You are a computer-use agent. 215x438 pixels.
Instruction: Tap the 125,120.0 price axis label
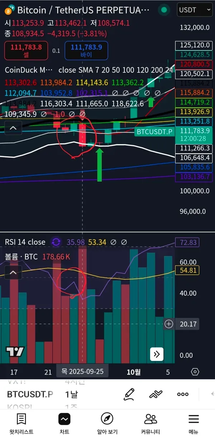(x=193, y=45)
